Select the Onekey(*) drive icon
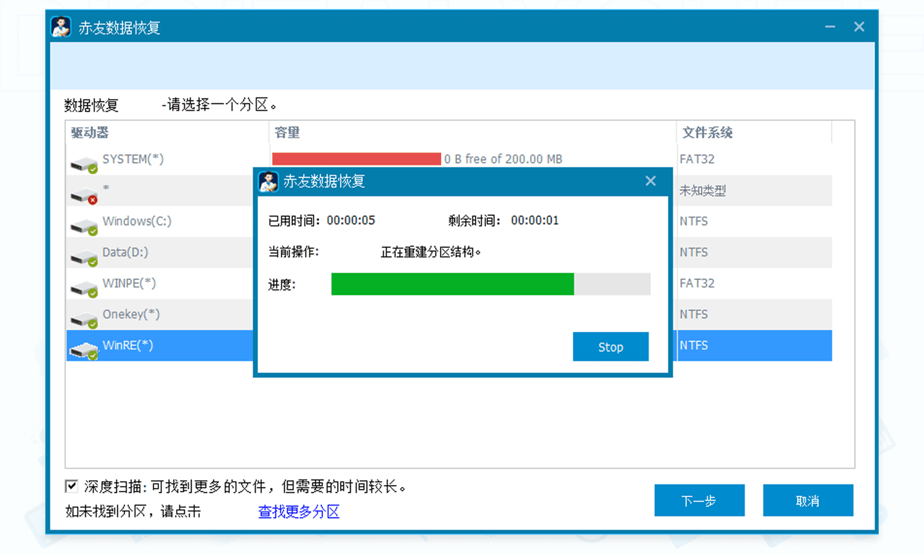The width and height of the screenshot is (924, 554). click(x=83, y=319)
